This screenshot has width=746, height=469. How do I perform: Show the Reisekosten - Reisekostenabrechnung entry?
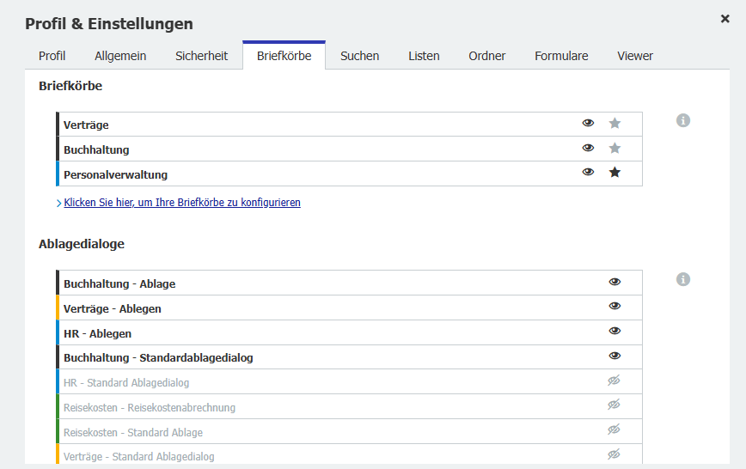(614, 405)
